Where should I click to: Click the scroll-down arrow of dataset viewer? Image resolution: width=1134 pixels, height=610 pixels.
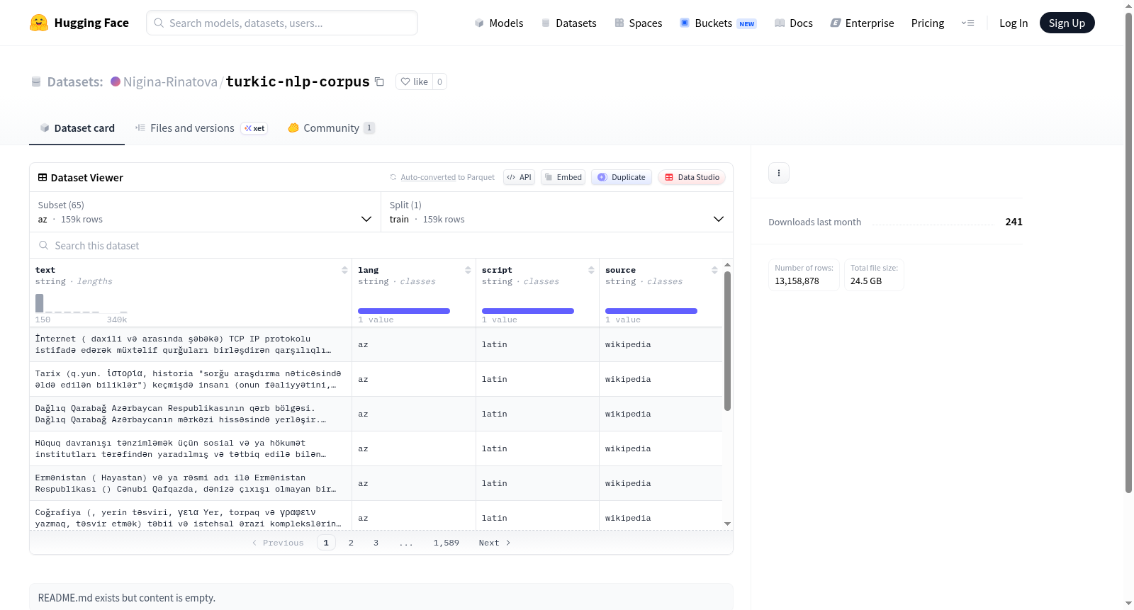[x=727, y=524]
